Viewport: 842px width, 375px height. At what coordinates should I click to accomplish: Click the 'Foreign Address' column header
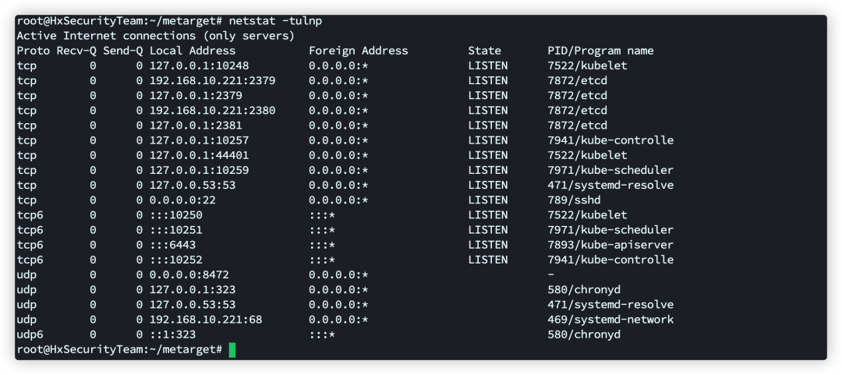click(x=358, y=51)
